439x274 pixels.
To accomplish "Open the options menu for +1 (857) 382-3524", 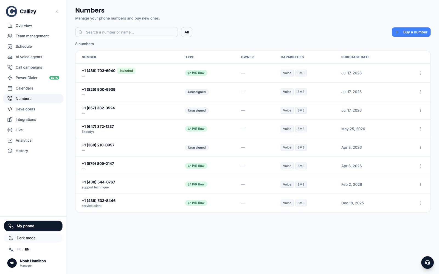I will [x=420, y=110].
